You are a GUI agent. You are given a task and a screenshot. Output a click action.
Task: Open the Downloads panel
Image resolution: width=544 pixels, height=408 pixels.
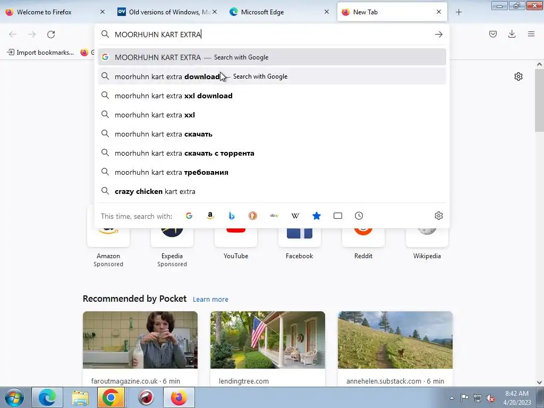coord(512,34)
